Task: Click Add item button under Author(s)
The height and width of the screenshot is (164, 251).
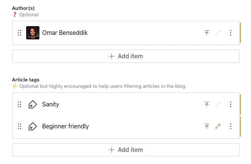Action: point(126,56)
